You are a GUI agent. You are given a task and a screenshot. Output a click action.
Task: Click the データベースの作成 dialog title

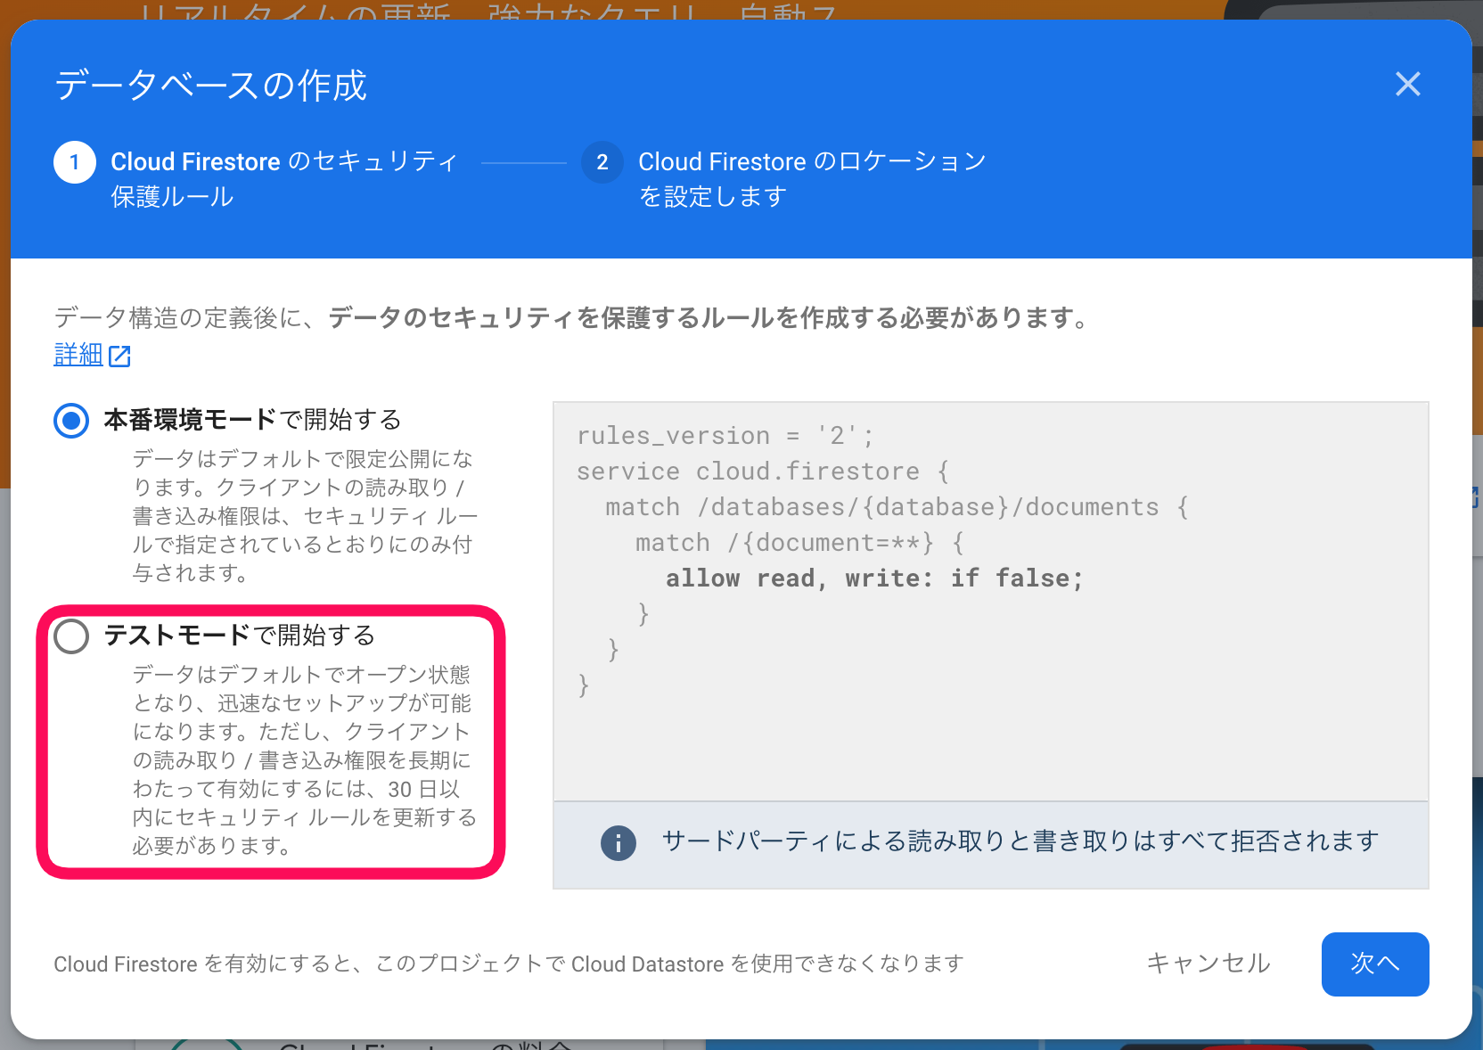click(210, 86)
